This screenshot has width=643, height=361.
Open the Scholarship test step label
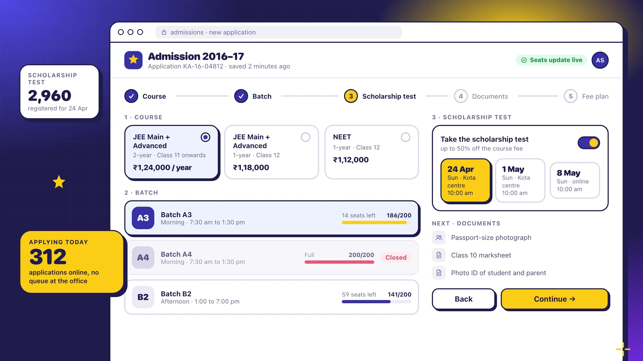pos(389,96)
